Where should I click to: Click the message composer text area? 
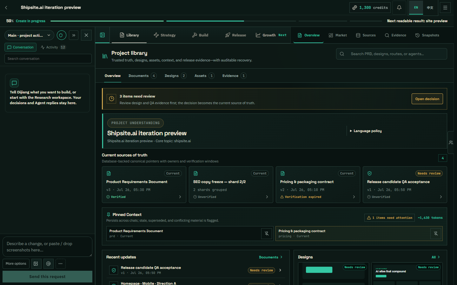pos(48,247)
